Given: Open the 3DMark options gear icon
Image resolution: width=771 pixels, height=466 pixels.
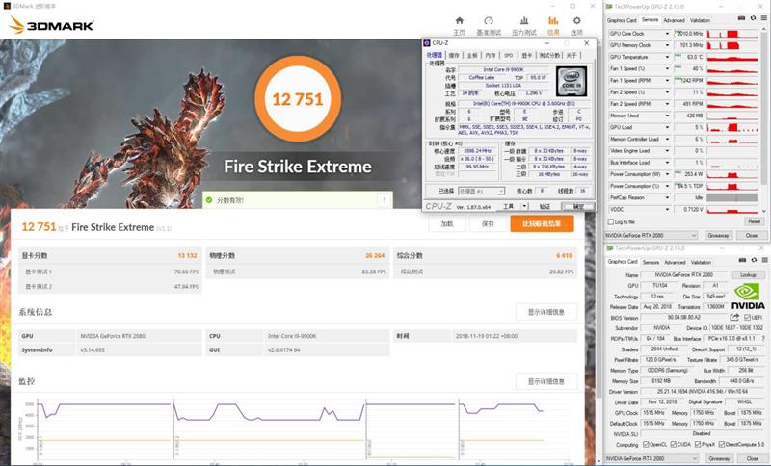Looking at the screenshot, I should 576,20.
